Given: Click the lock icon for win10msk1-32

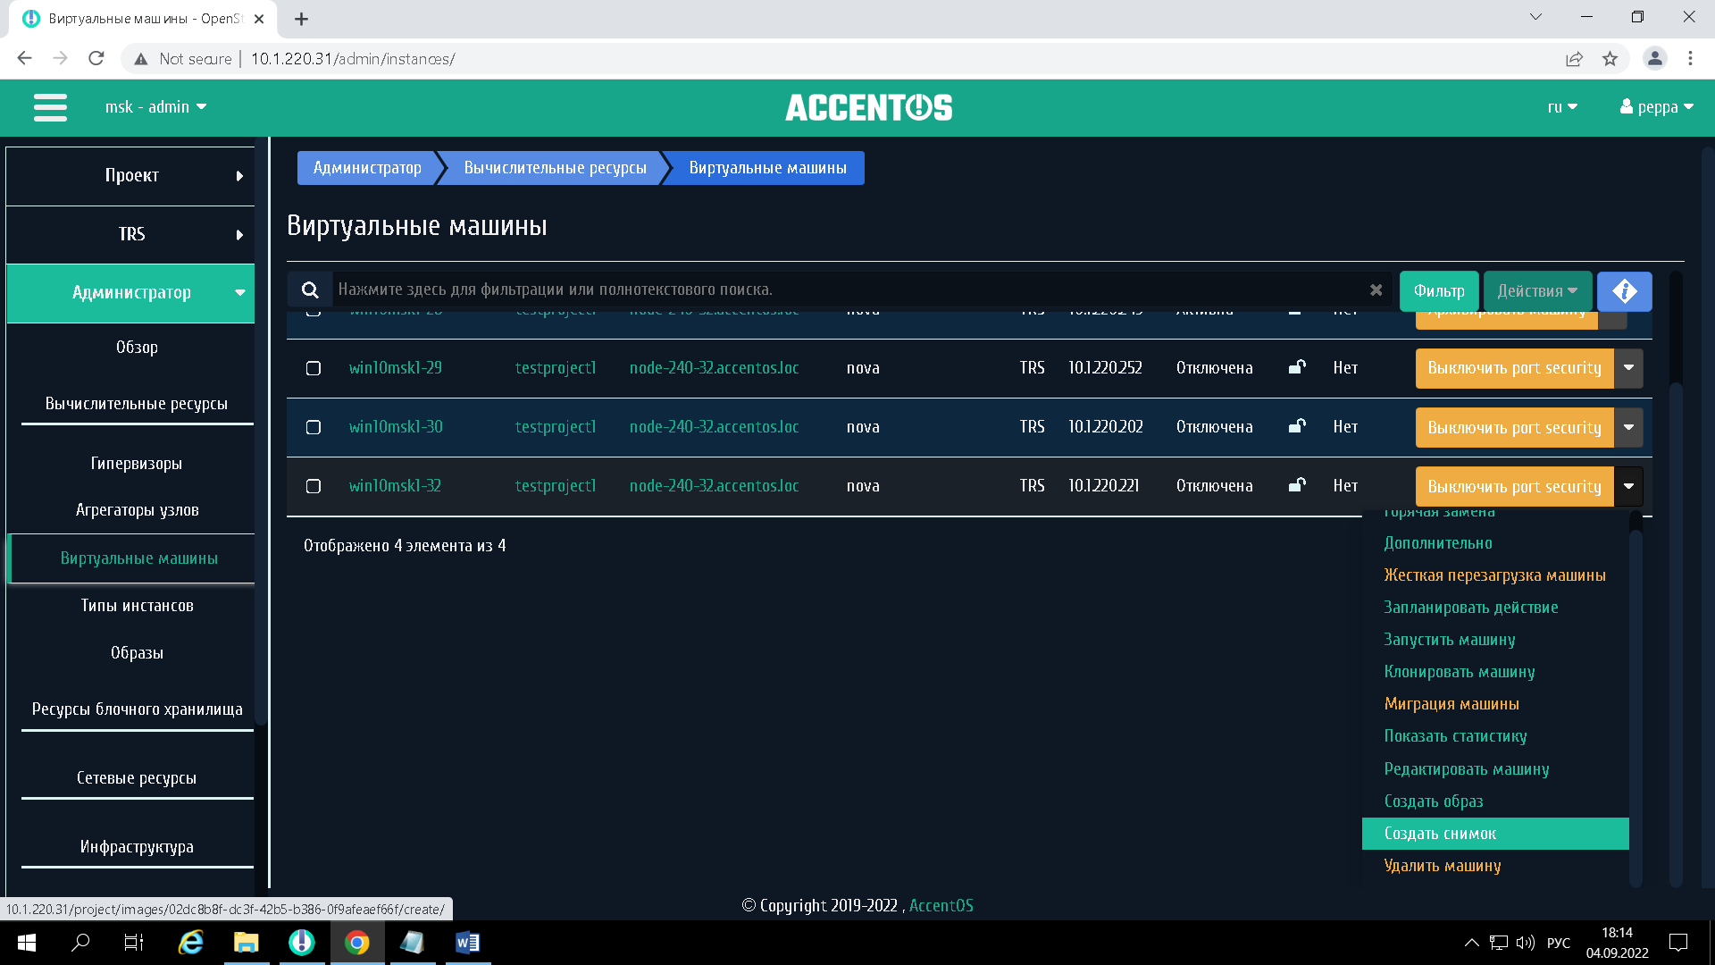Looking at the screenshot, I should tap(1297, 485).
